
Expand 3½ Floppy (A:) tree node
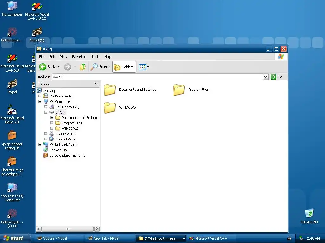coord(46,107)
